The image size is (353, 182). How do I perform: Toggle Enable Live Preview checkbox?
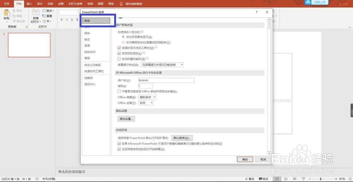point(119,54)
